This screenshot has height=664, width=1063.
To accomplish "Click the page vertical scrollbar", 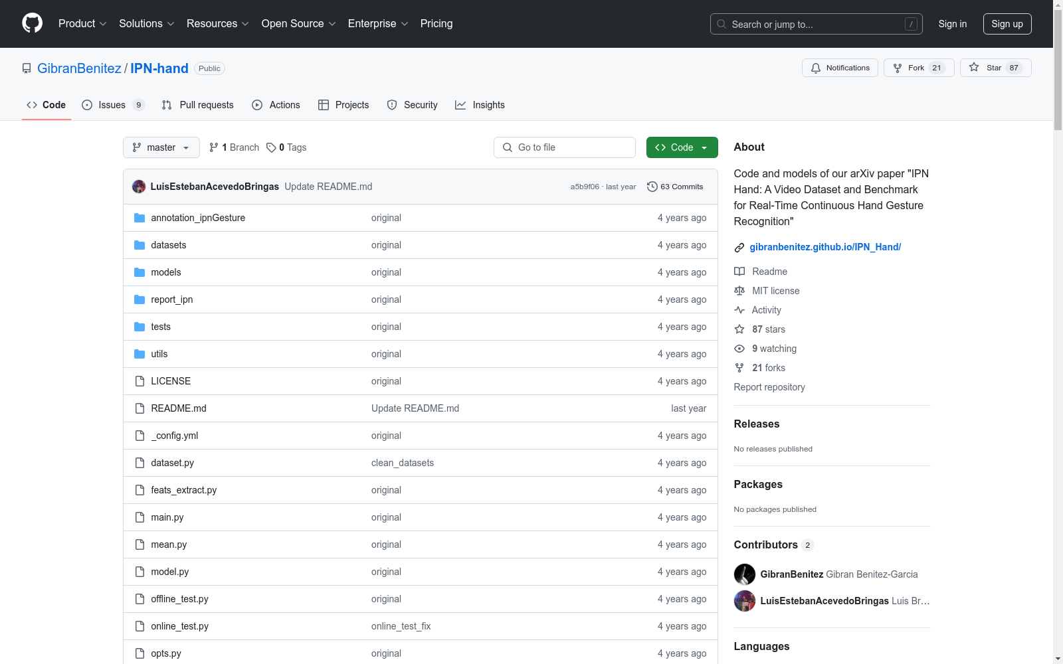I will (x=1058, y=332).
